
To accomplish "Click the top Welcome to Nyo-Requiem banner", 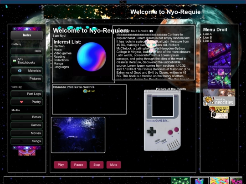I will 123,12.
